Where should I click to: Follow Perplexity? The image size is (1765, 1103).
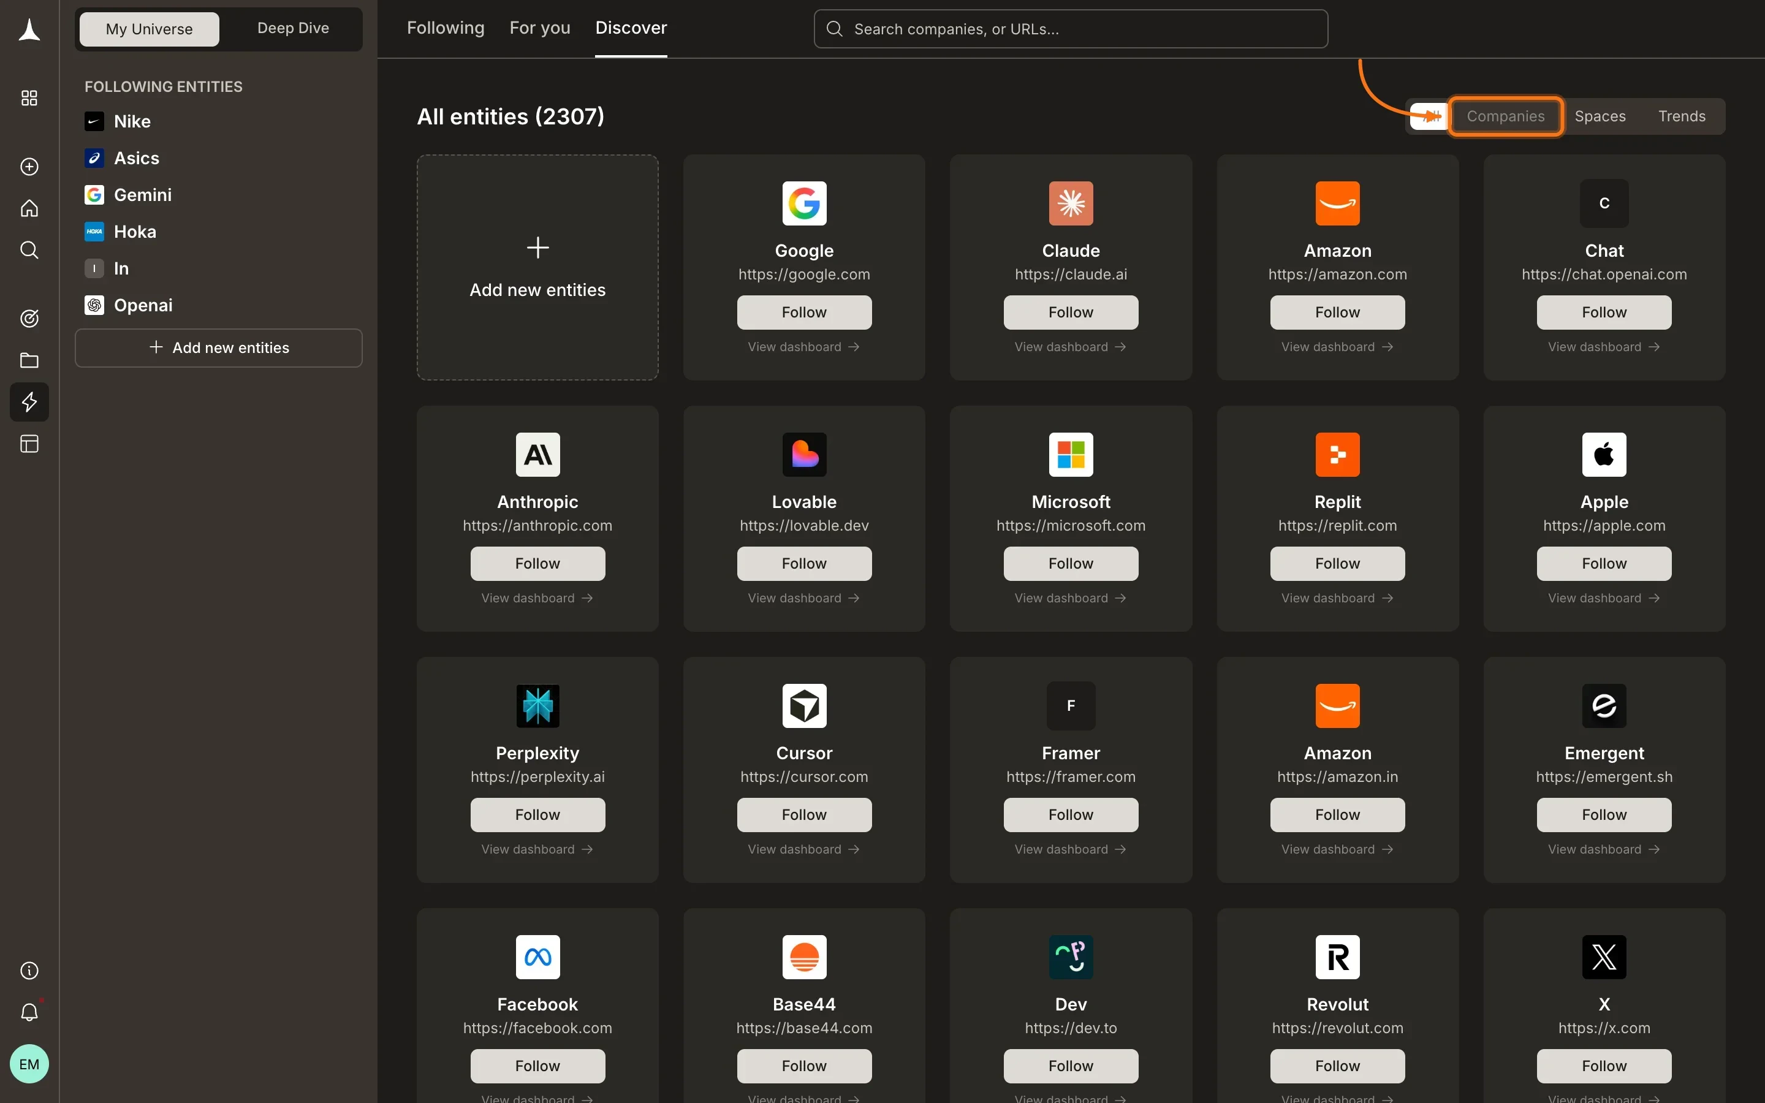(537, 815)
